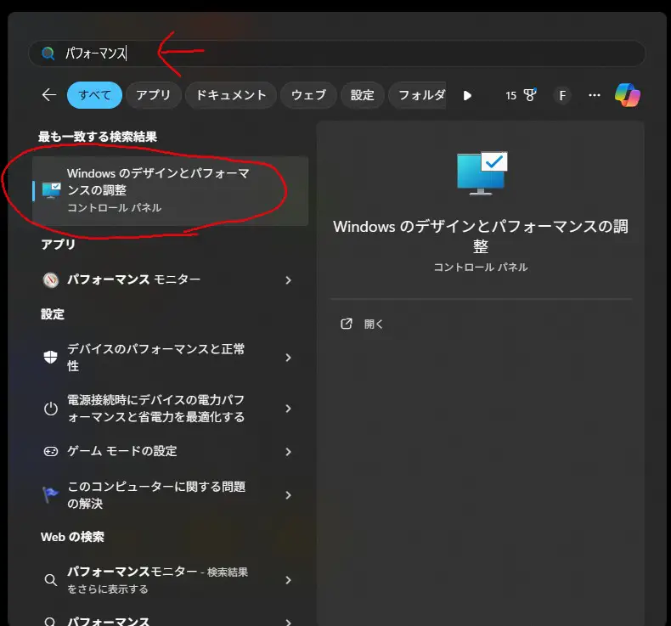Switch to the アプリ filter tab

(x=153, y=95)
